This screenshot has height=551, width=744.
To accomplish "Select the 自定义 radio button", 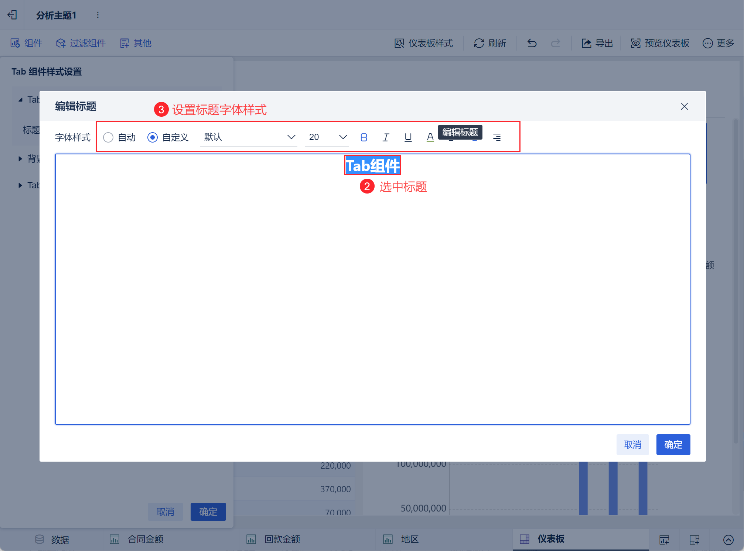I will (153, 137).
